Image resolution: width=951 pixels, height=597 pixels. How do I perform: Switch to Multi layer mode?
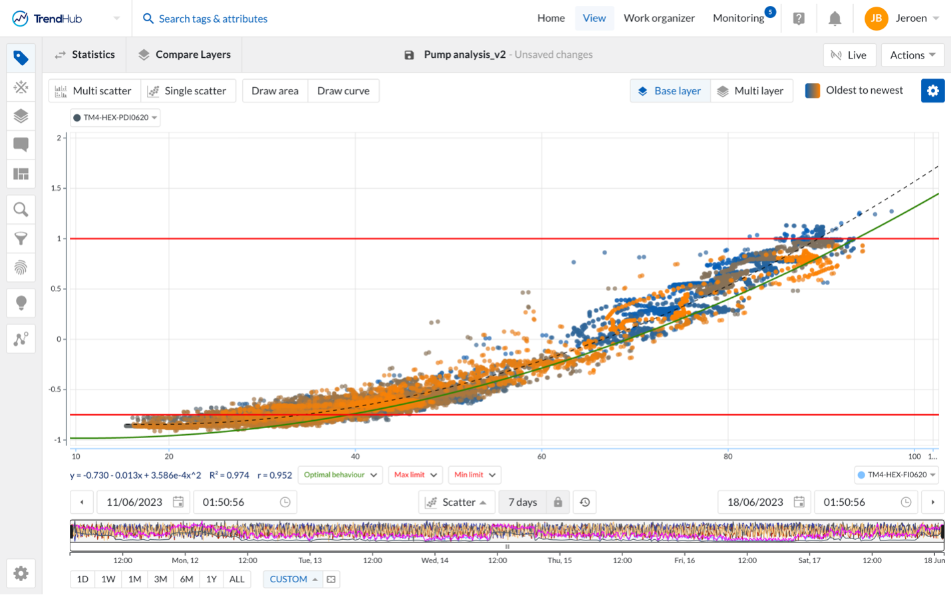click(751, 91)
